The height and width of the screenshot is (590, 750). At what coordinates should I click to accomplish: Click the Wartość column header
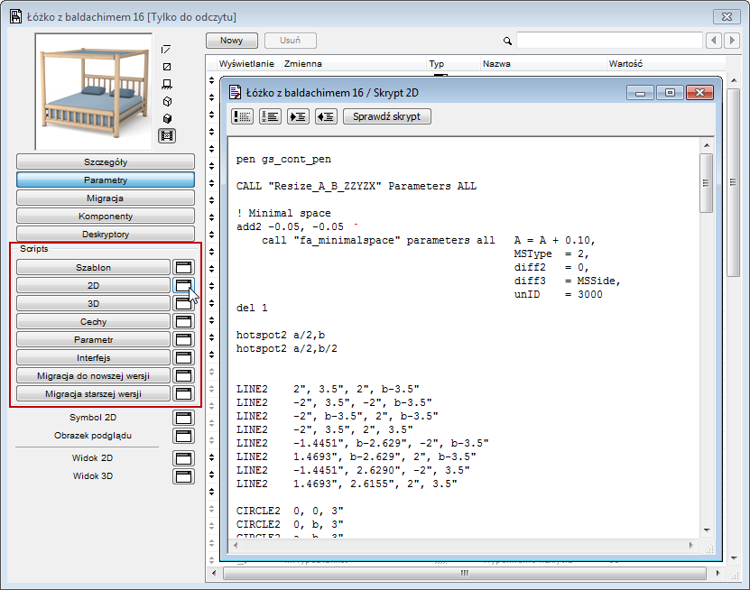[x=626, y=63]
